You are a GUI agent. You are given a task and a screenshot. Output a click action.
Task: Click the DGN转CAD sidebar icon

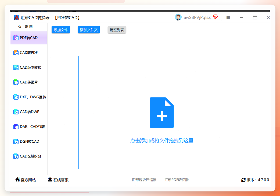[16, 141]
